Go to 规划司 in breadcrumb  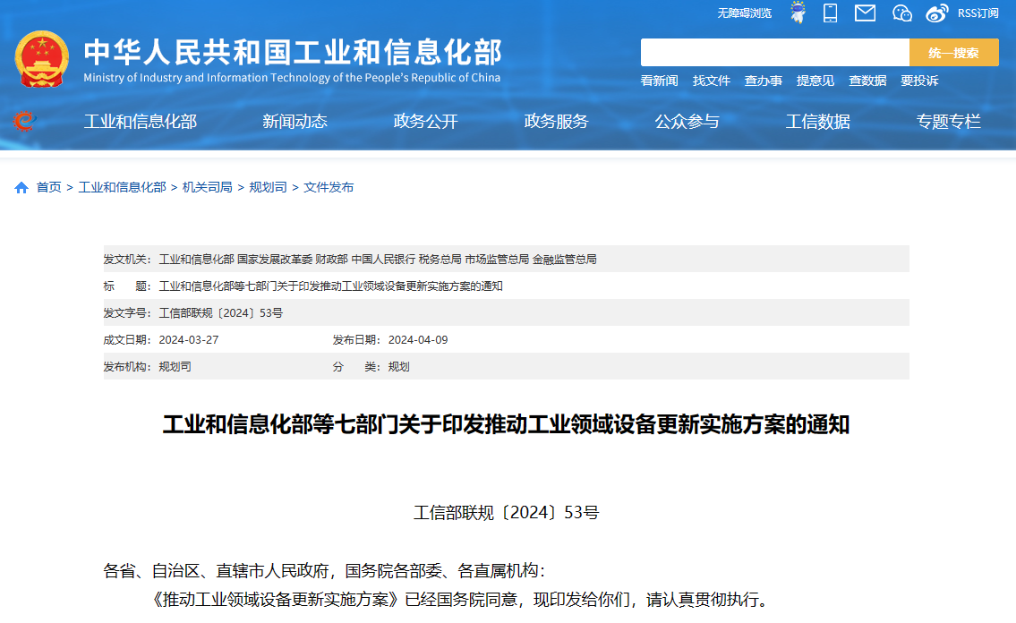click(x=268, y=187)
